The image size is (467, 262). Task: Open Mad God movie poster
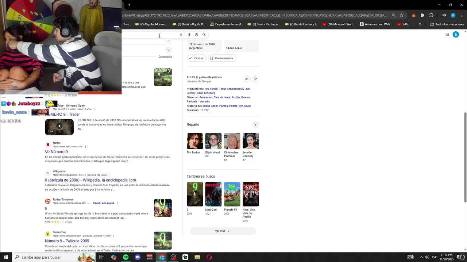[213, 194]
